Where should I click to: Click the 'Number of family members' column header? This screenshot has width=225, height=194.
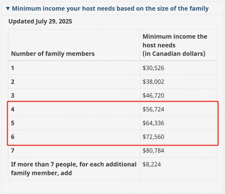click(x=53, y=54)
